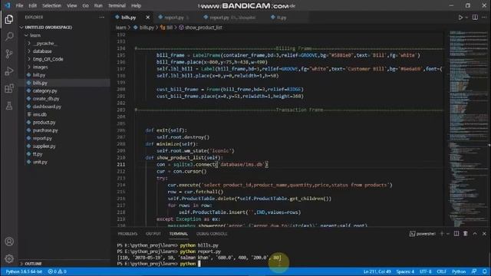
Task: Open the Go menu
Action: (85, 5)
